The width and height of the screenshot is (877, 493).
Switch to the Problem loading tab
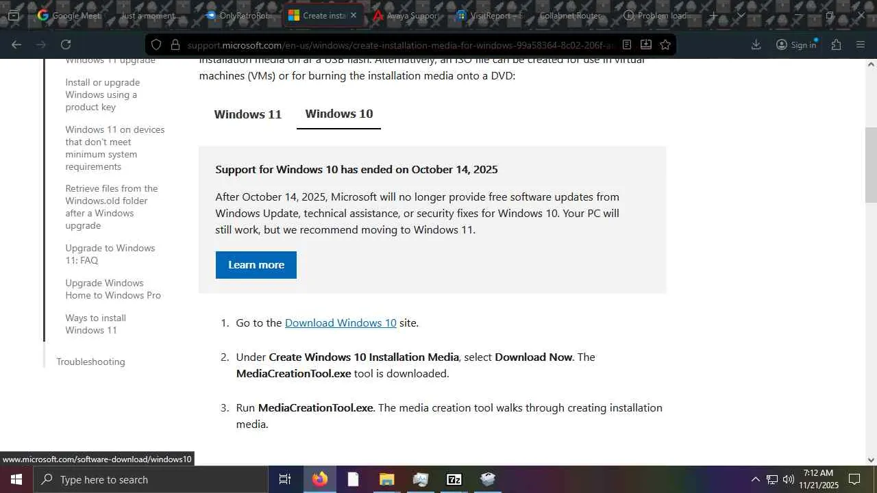pos(656,15)
